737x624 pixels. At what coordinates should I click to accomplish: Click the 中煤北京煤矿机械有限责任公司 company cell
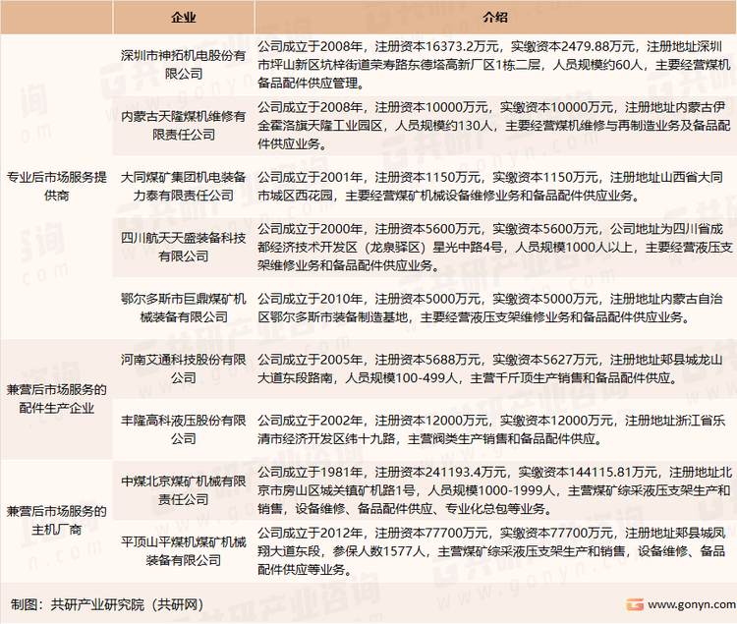184,490
